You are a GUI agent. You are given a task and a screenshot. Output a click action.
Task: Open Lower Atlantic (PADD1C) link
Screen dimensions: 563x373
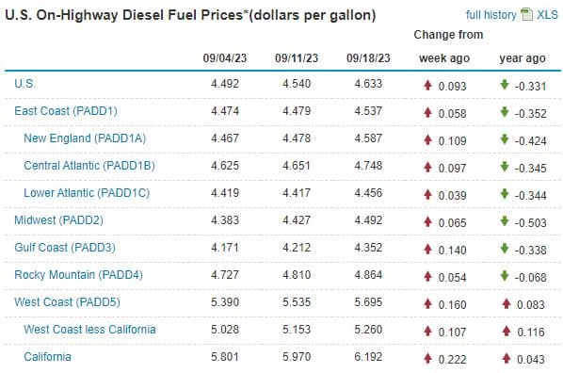point(87,192)
